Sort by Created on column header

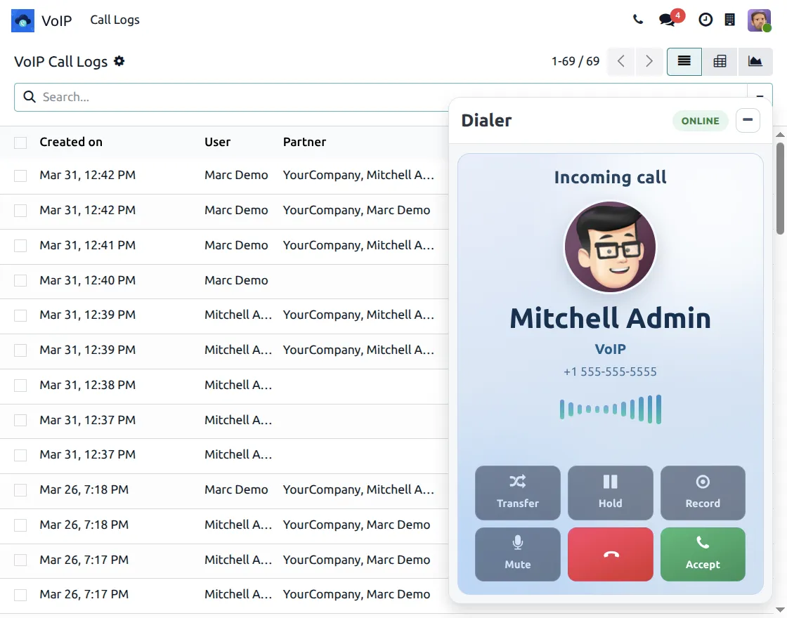(71, 142)
